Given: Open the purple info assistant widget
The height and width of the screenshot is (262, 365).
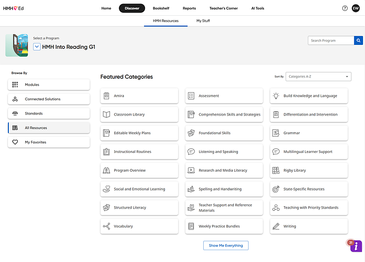Looking at the screenshot, I should click(x=356, y=246).
